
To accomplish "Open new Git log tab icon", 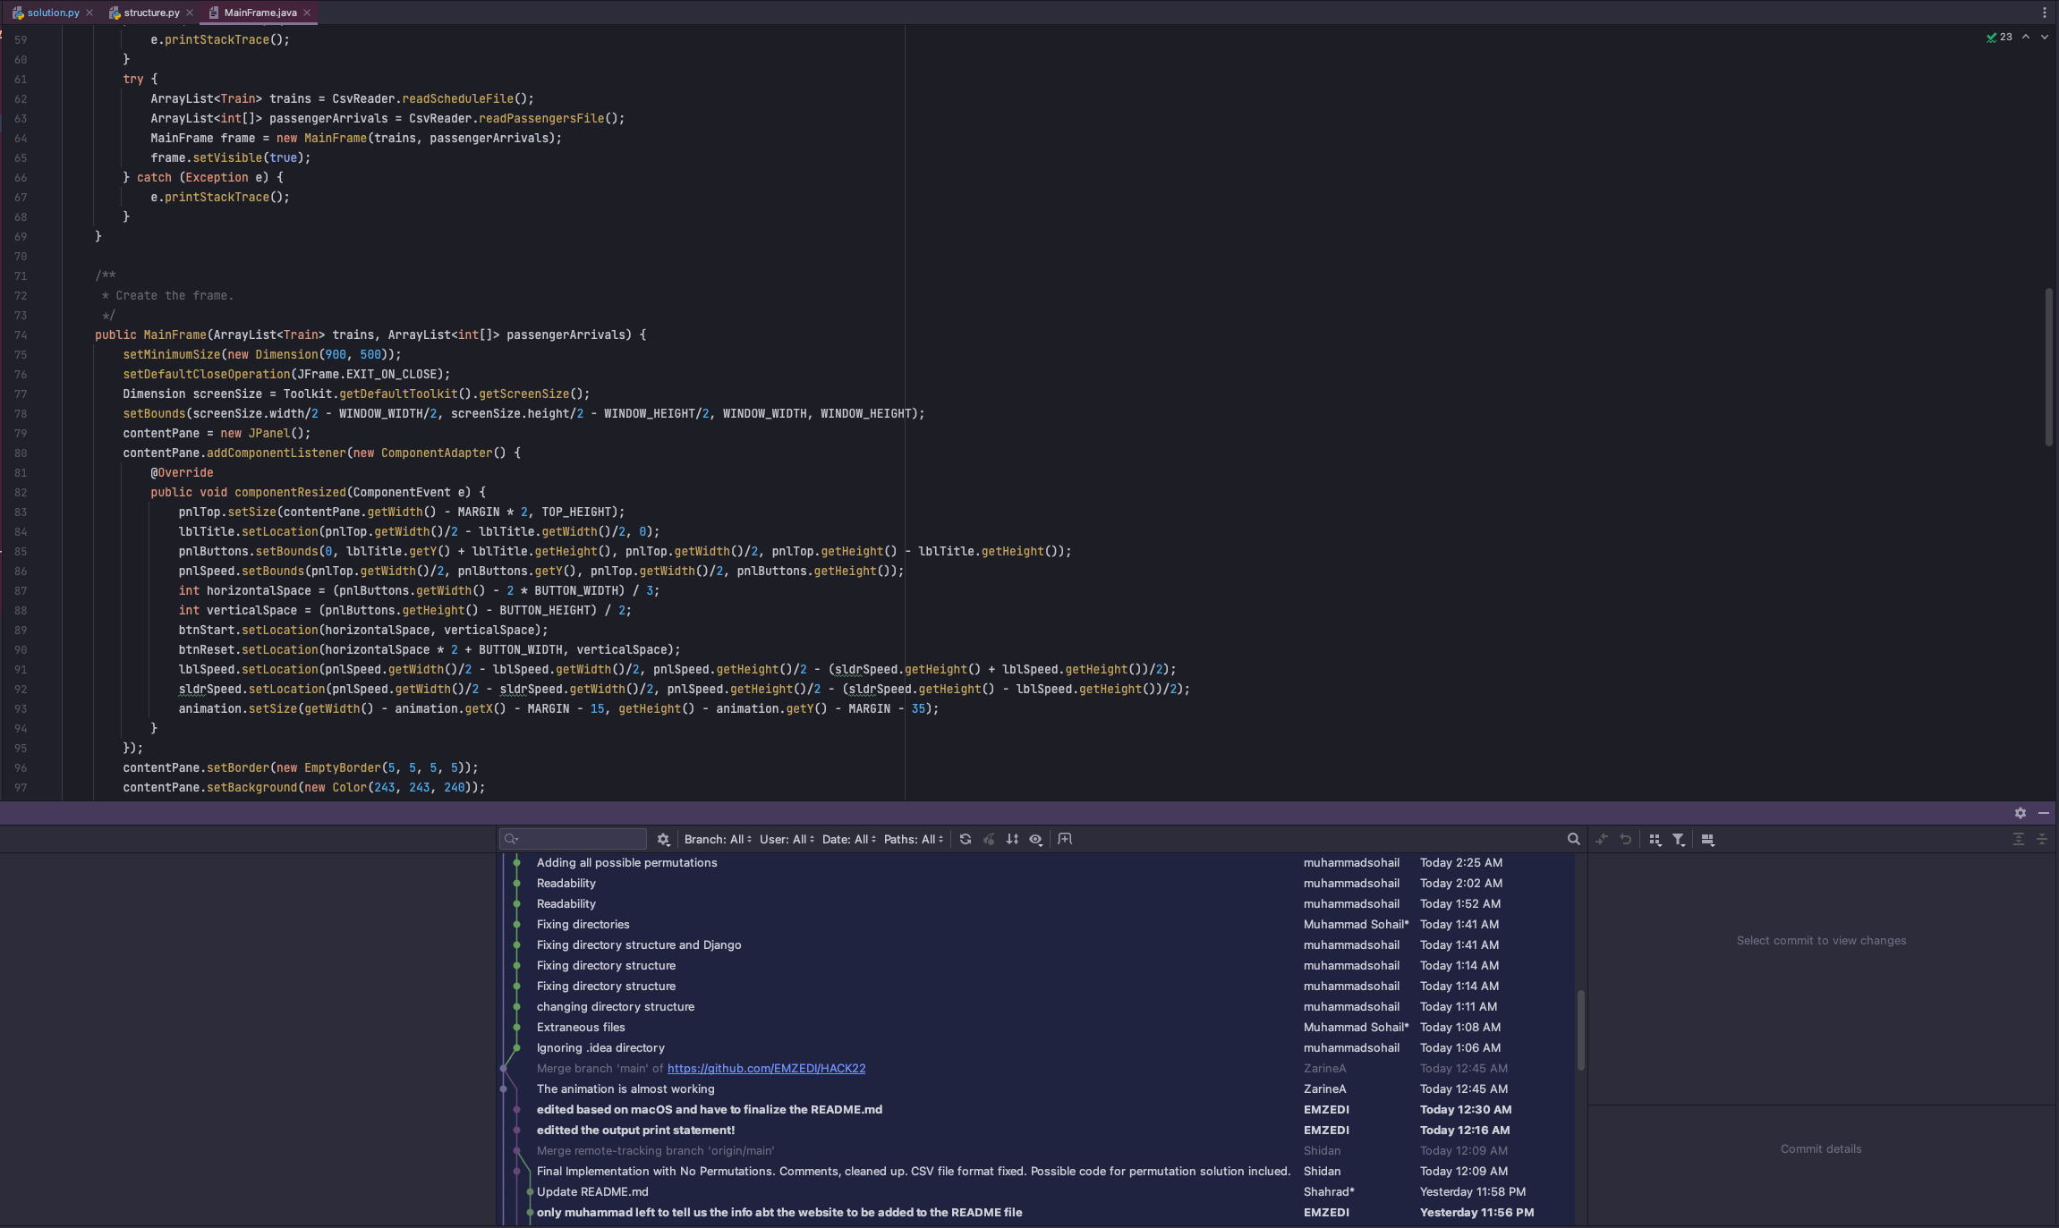I will (x=1065, y=839).
